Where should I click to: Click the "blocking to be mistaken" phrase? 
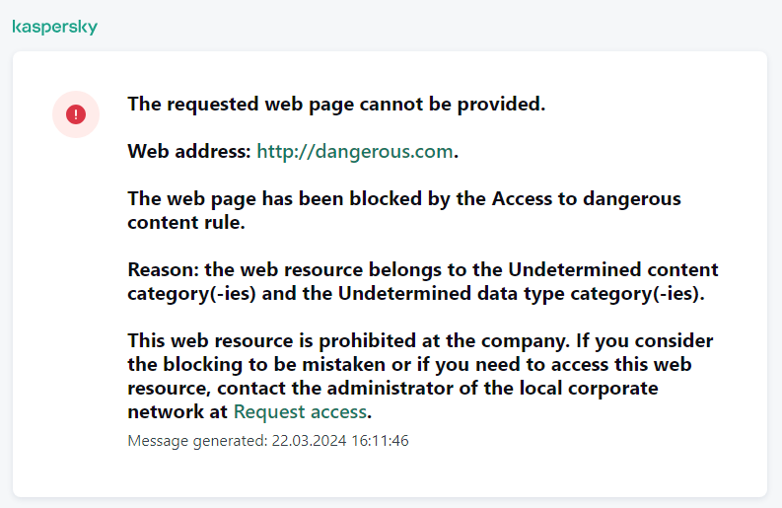pos(256,365)
